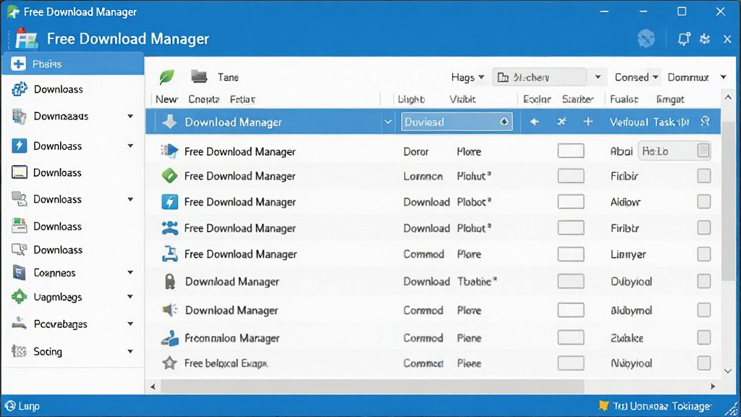Tick the checkbox in the Dubyiool row

[x=703, y=282]
